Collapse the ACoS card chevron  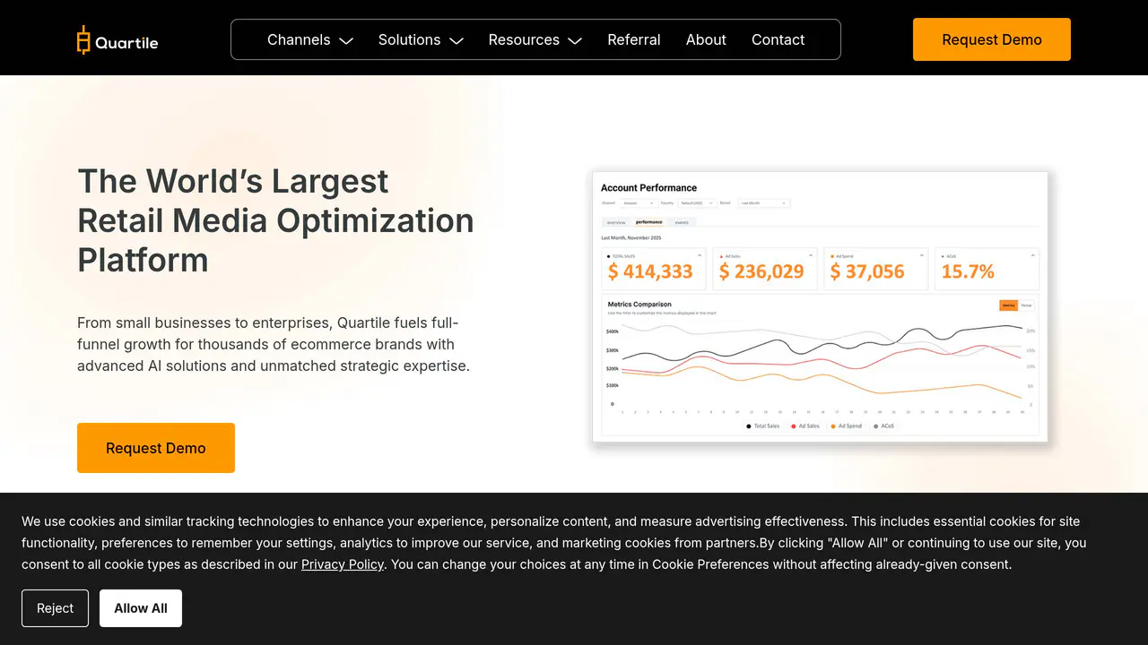[x=1033, y=255]
